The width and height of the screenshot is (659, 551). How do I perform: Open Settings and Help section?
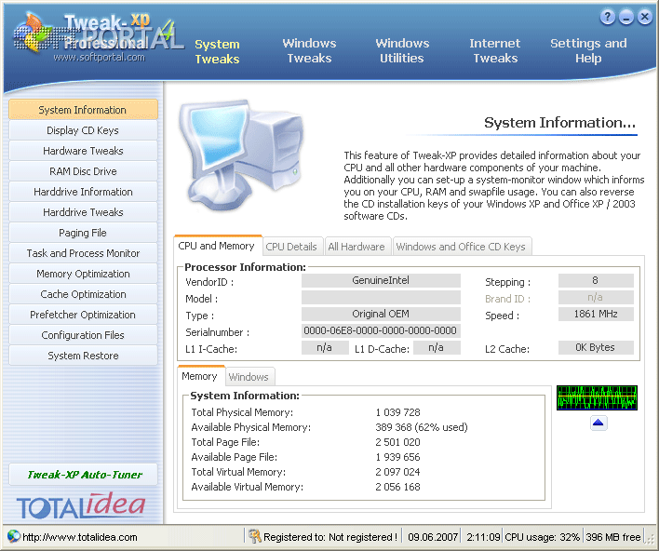pos(588,50)
